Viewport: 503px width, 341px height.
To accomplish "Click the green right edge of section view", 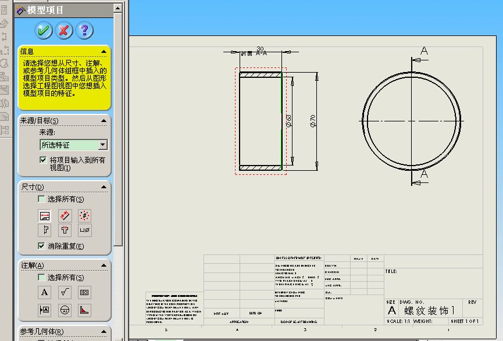I will pos(281,121).
